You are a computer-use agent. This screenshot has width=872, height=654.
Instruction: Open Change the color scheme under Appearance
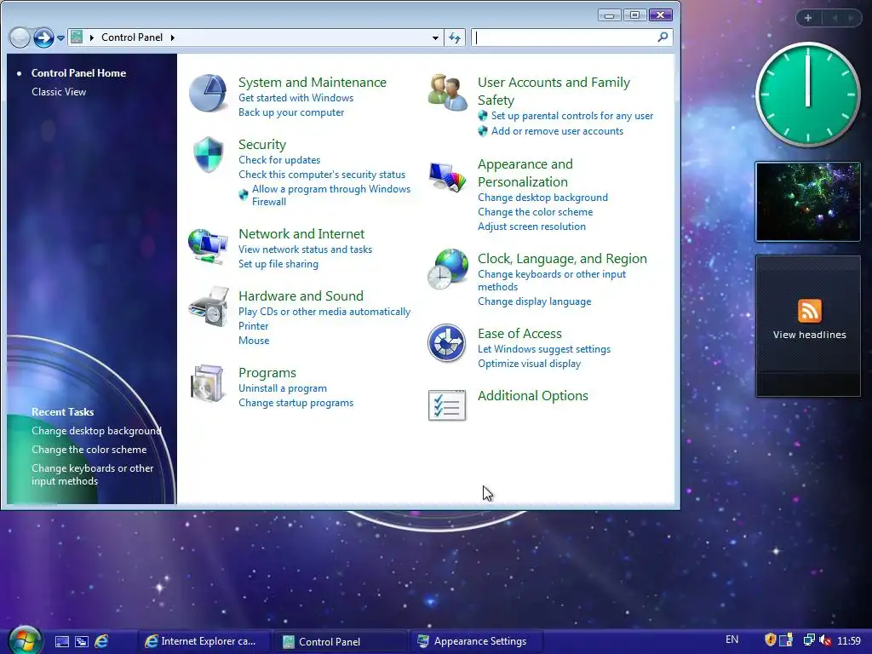[x=535, y=212]
